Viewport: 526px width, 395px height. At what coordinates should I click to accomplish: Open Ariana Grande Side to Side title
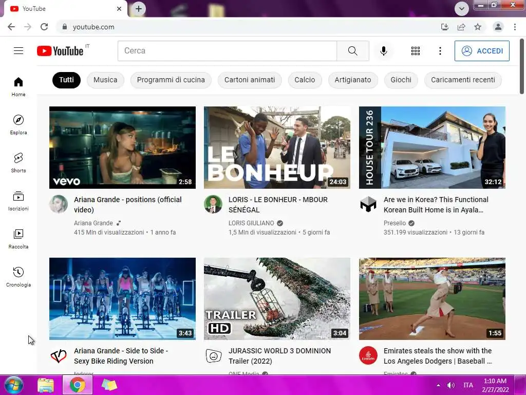click(x=121, y=356)
